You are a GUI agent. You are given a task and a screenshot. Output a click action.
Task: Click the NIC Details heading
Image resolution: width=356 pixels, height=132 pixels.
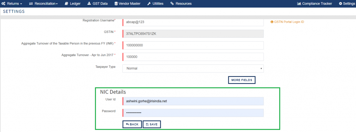(x=113, y=92)
